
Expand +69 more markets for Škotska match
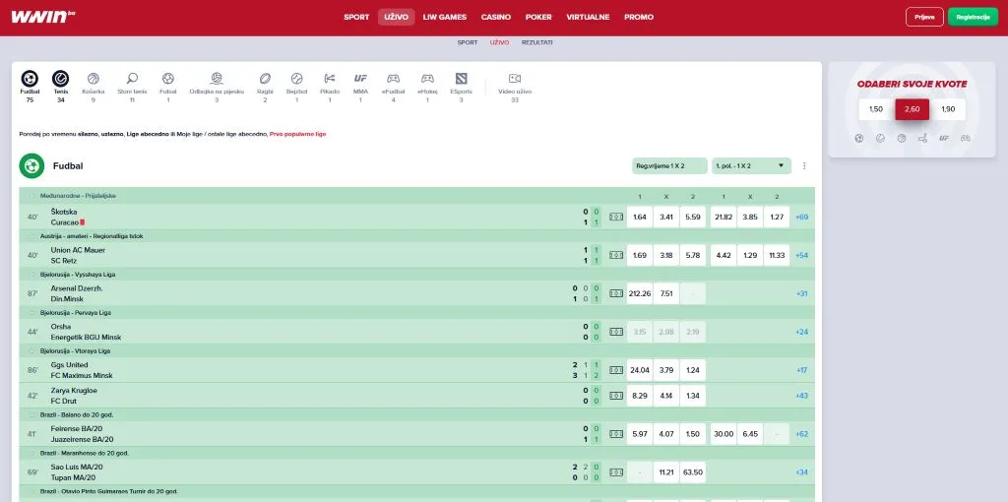(x=801, y=218)
